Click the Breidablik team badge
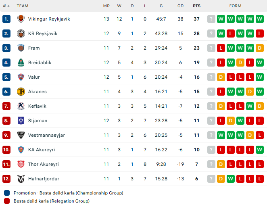The image size is (267, 207). pyautogui.click(x=21, y=63)
